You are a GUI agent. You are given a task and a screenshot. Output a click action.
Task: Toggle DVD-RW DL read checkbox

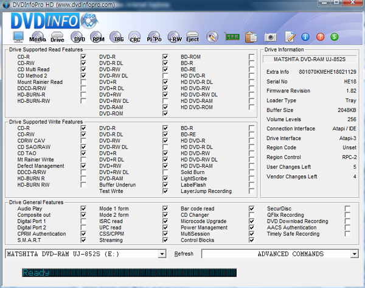point(165,76)
